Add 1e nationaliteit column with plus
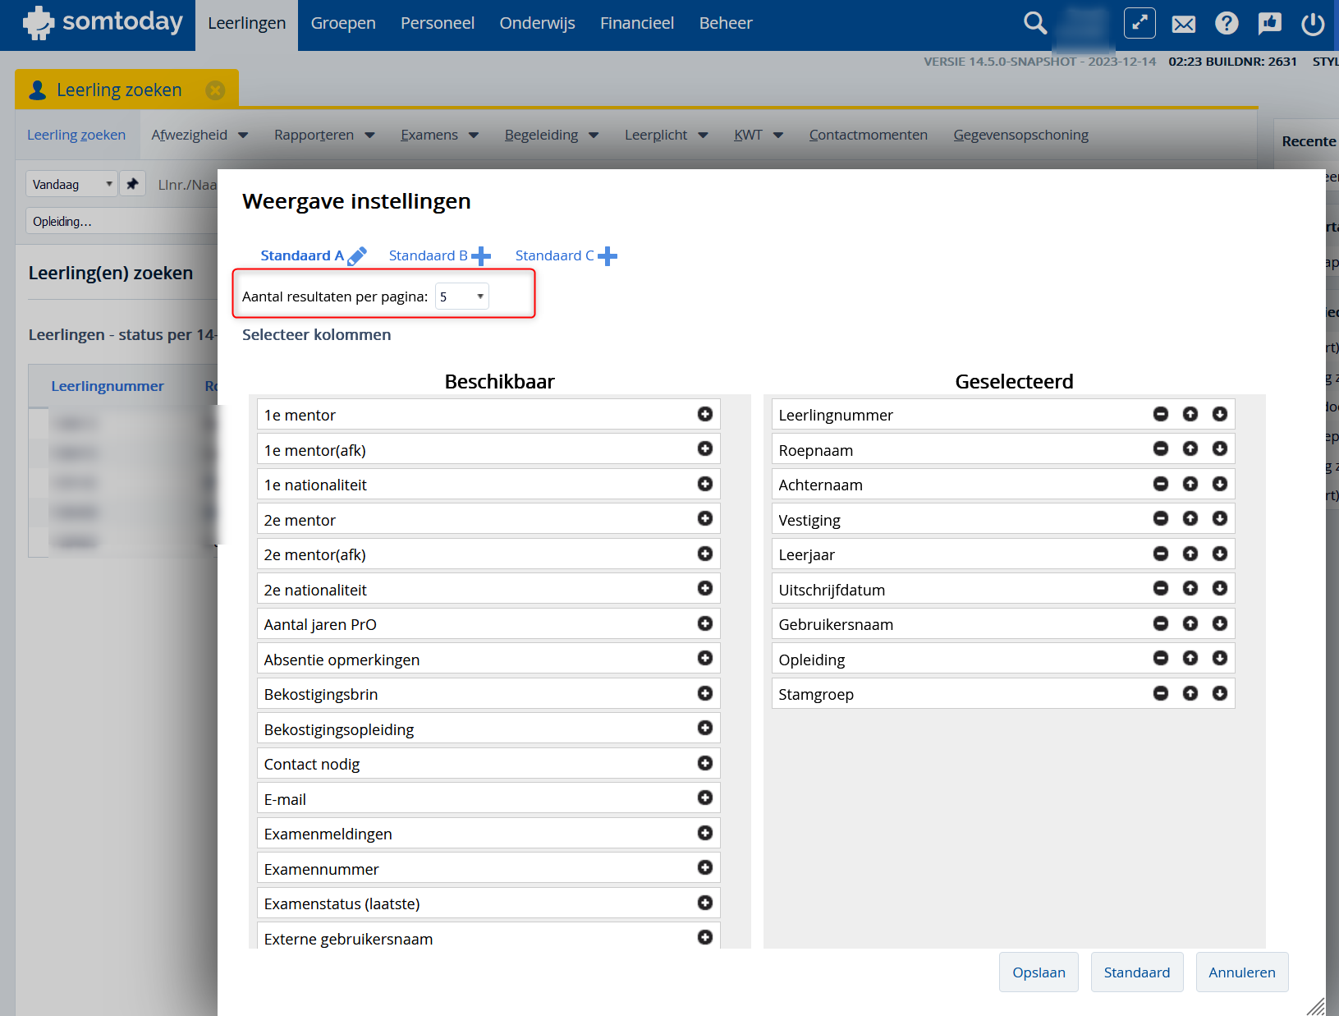Viewport: 1339px width, 1016px height. tap(704, 484)
